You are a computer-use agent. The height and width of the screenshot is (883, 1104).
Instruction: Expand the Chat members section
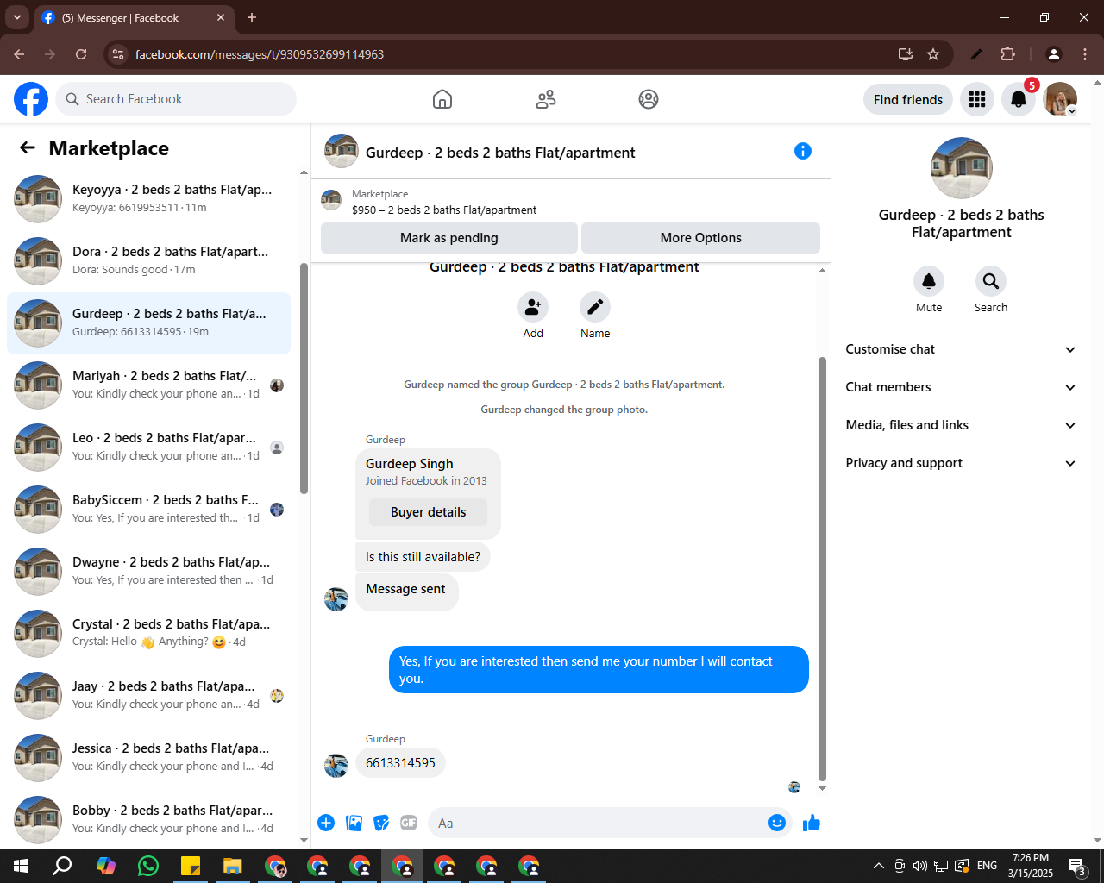coord(961,387)
